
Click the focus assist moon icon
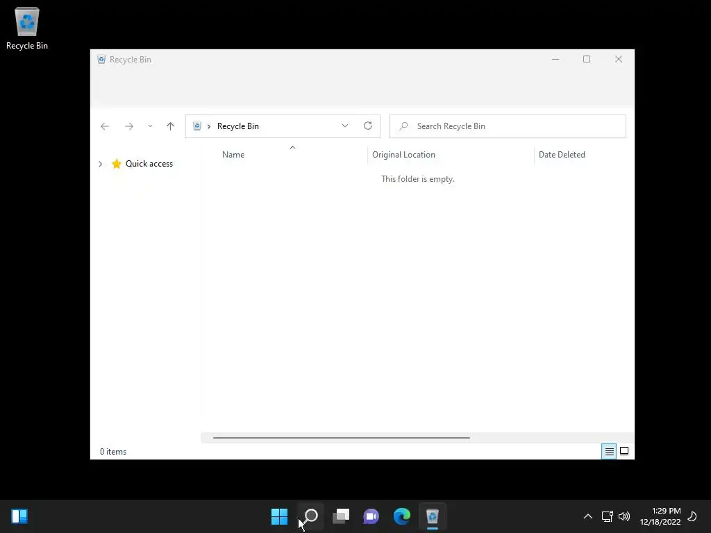[692, 516]
